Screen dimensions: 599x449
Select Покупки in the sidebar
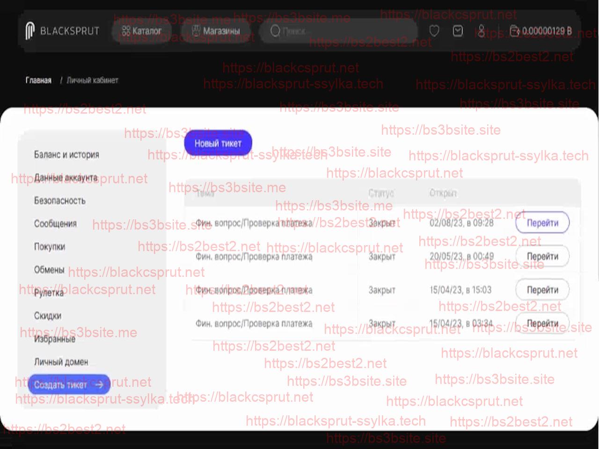(x=49, y=246)
